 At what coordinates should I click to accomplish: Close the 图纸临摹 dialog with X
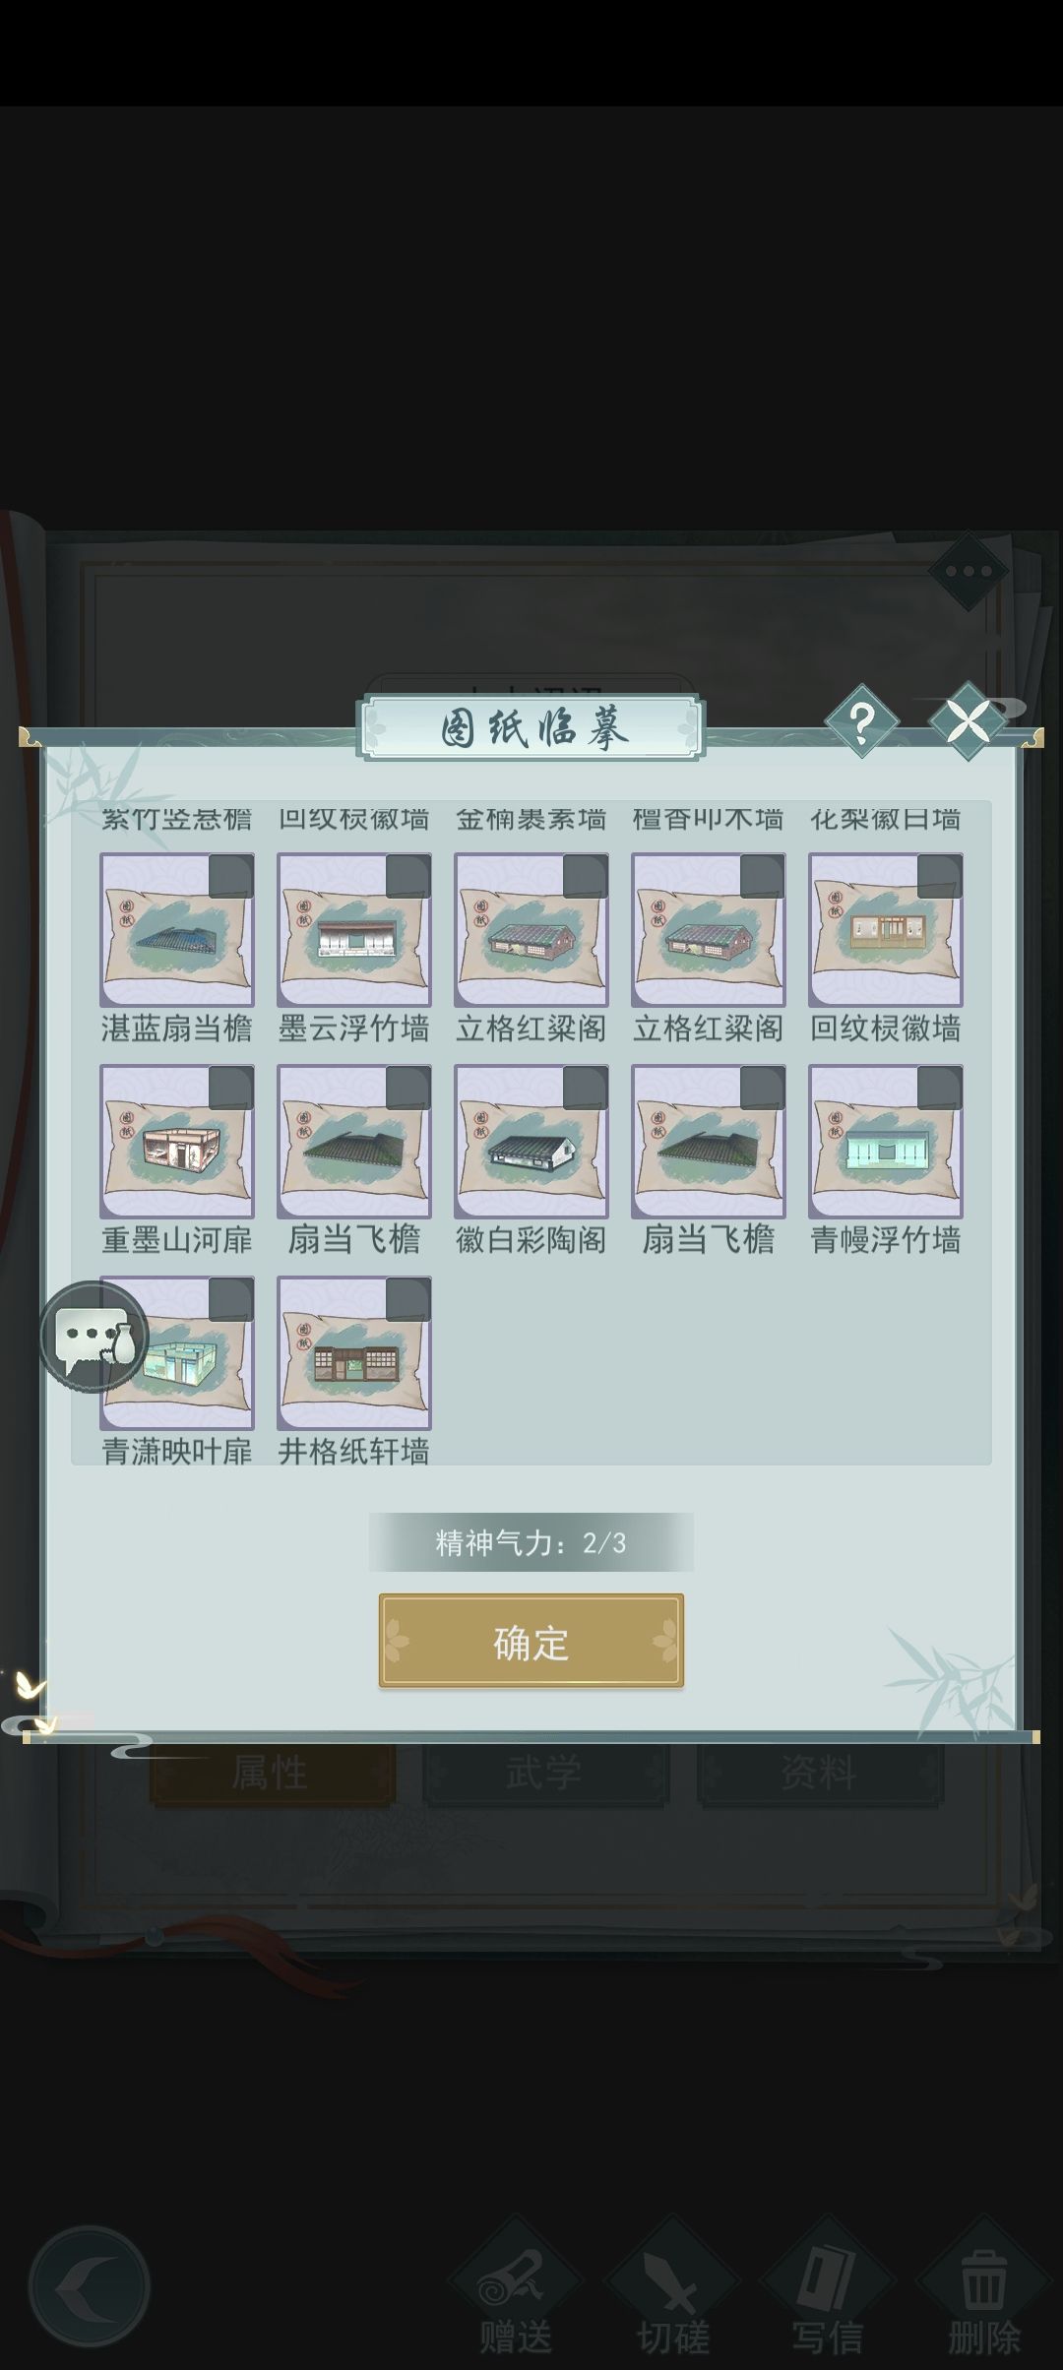[x=969, y=721]
